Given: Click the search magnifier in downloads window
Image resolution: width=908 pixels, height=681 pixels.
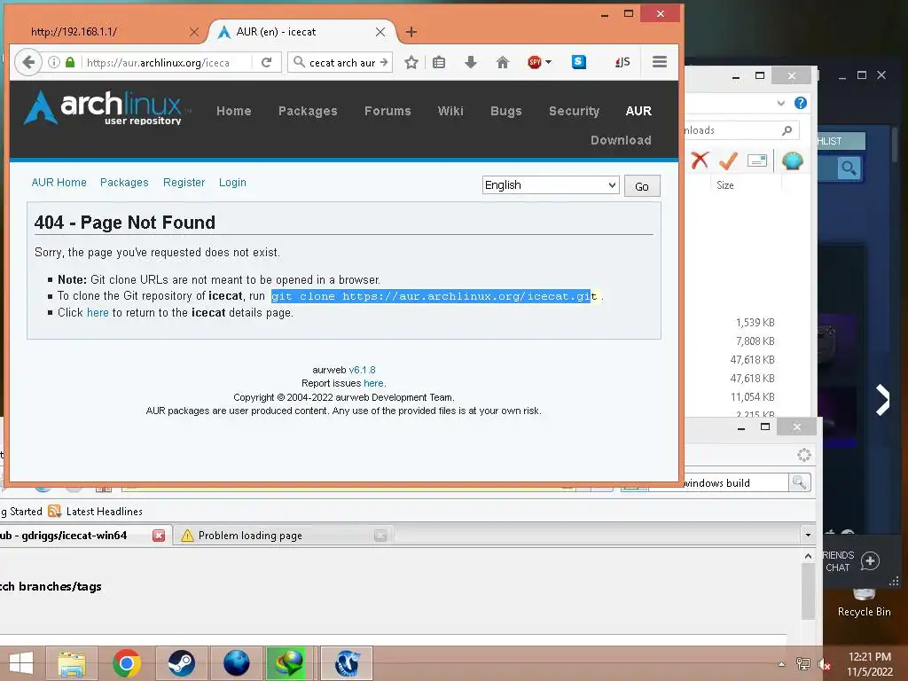Looking at the screenshot, I should pyautogui.click(x=787, y=130).
